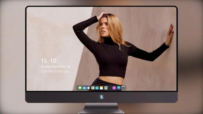Launch the teal clapperboard Videos app

[97, 88]
